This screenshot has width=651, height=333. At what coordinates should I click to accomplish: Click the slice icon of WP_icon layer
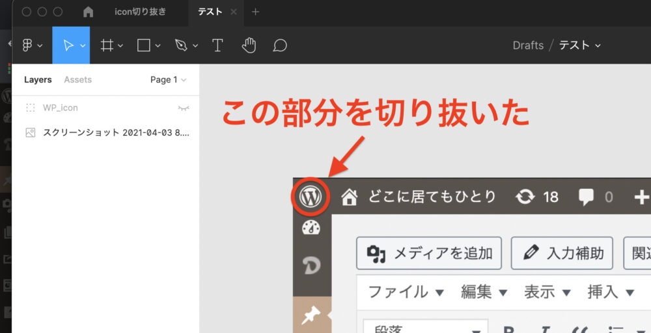click(31, 108)
